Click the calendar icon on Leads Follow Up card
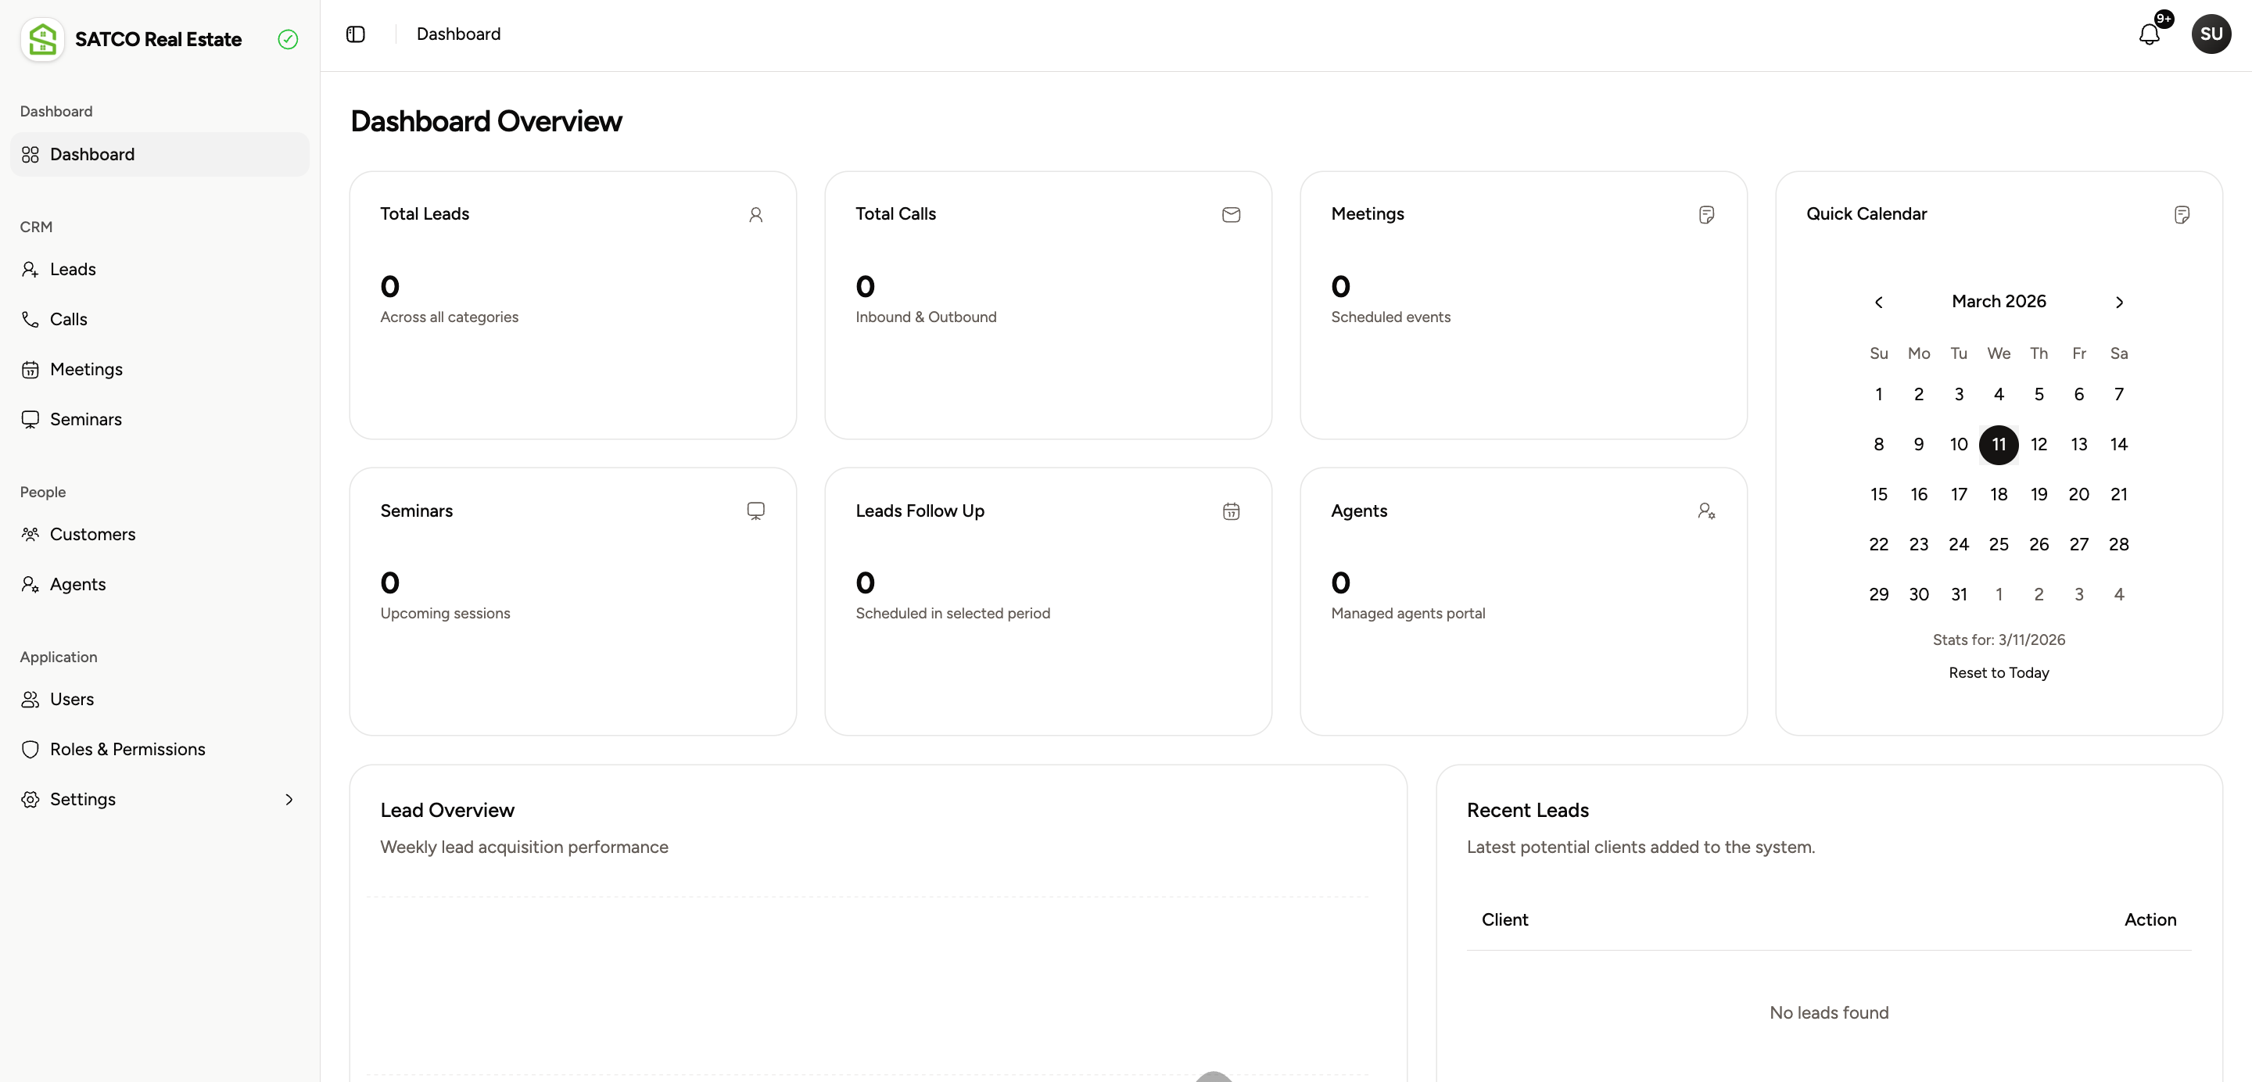Viewport: 2252px width, 1082px height. (x=1231, y=511)
